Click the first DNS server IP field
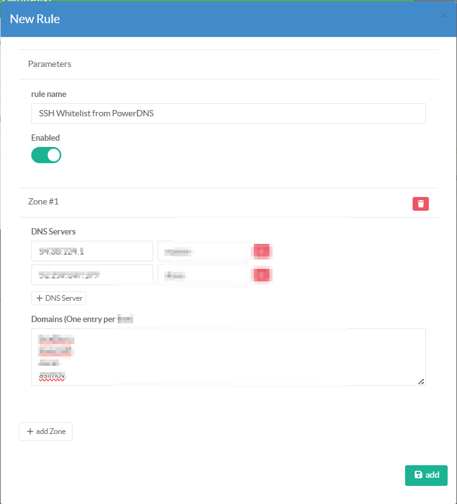The width and height of the screenshot is (457, 504). [92, 251]
